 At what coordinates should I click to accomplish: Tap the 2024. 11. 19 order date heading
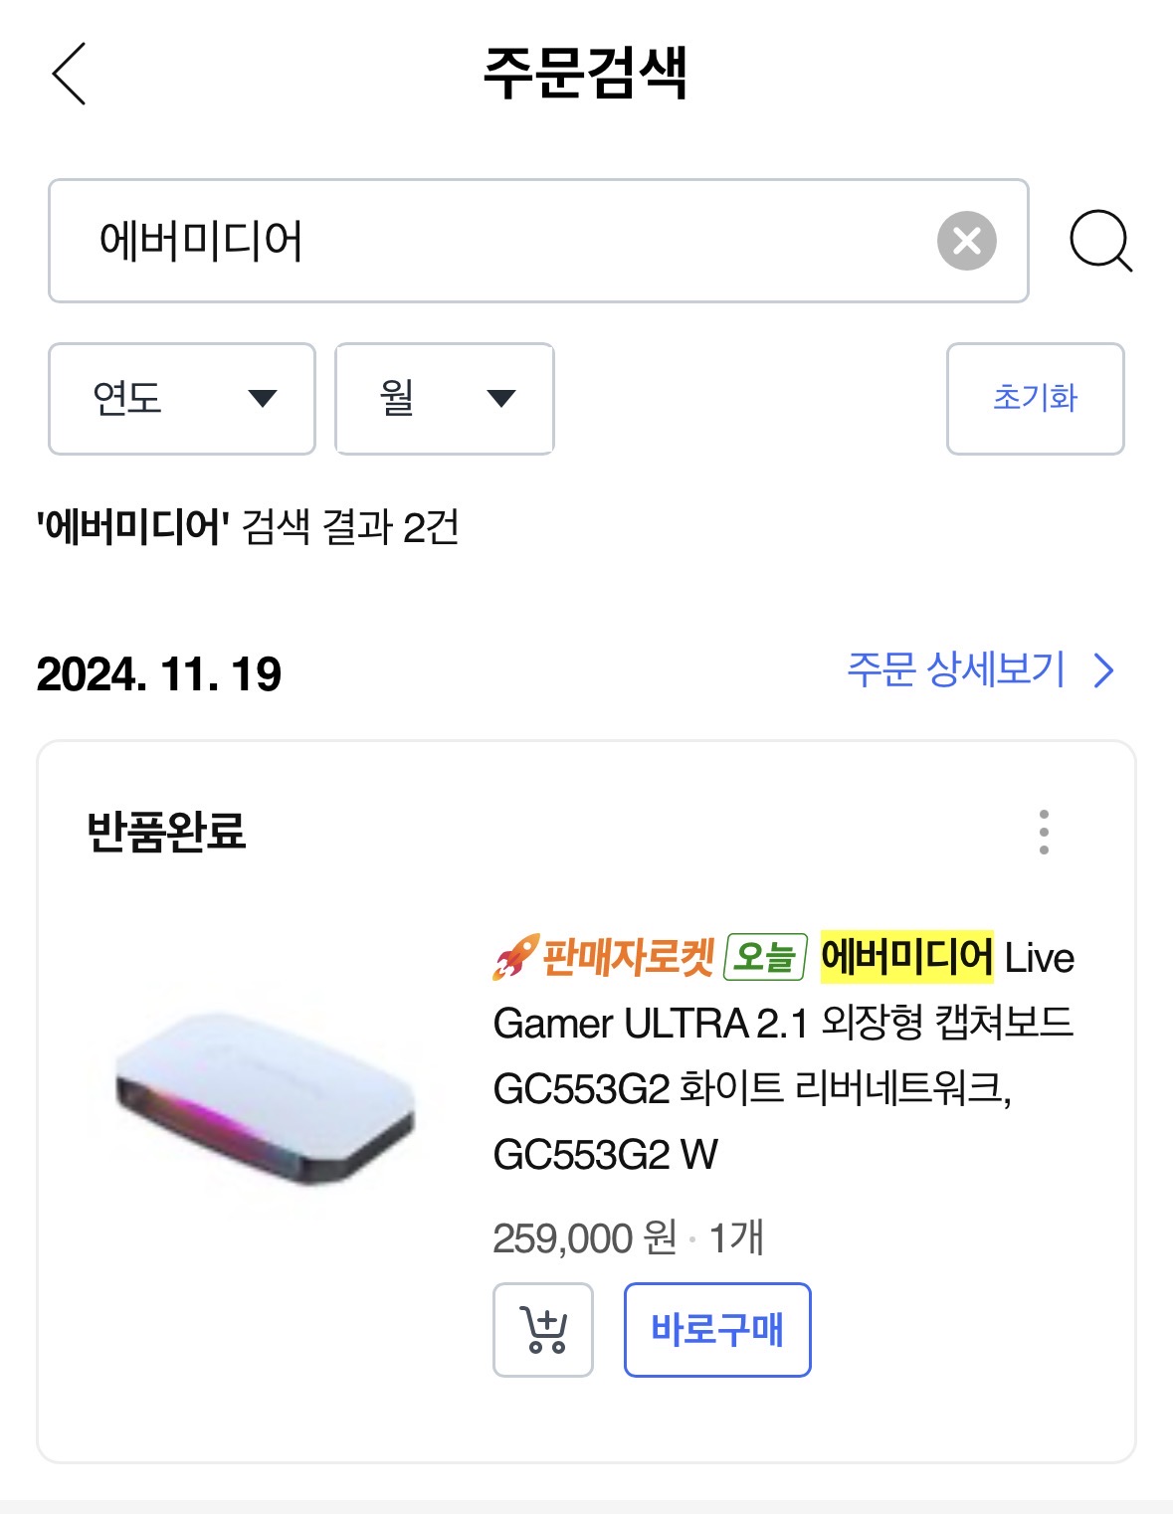tap(159, 674)
